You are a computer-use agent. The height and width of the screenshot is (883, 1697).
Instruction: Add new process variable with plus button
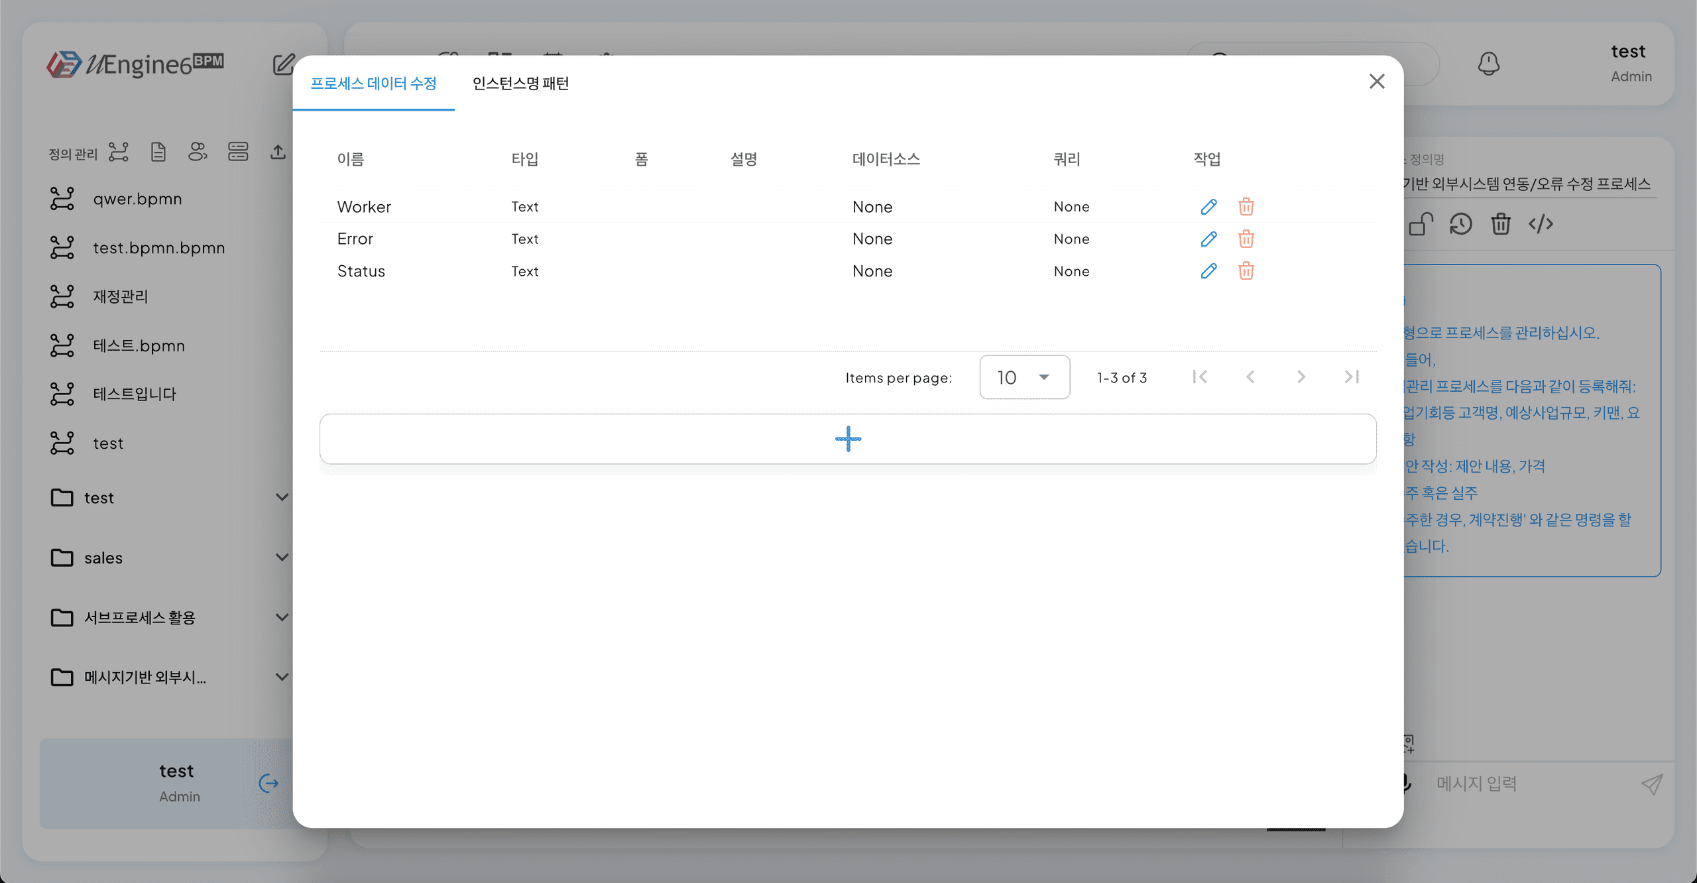(x=848, y=439)
